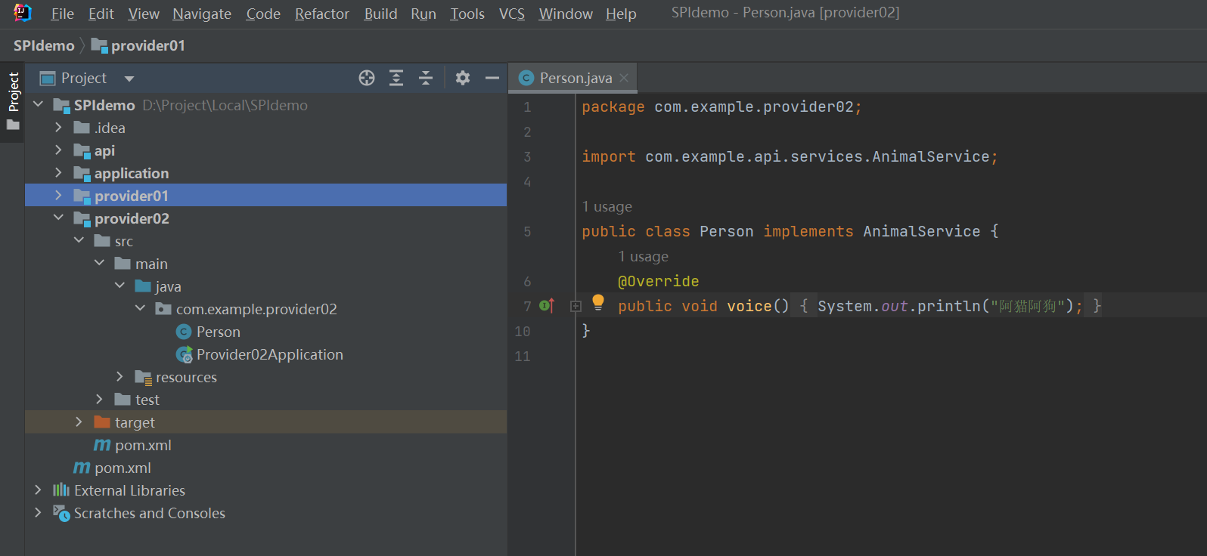Collapse the provider02 module
The width and height of the screenshot is (1207, 556).
(59, 218)
